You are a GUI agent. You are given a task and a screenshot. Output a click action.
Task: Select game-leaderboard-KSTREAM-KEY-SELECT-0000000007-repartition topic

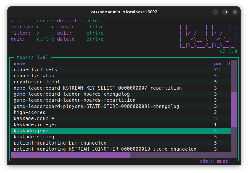click(121, 88)
